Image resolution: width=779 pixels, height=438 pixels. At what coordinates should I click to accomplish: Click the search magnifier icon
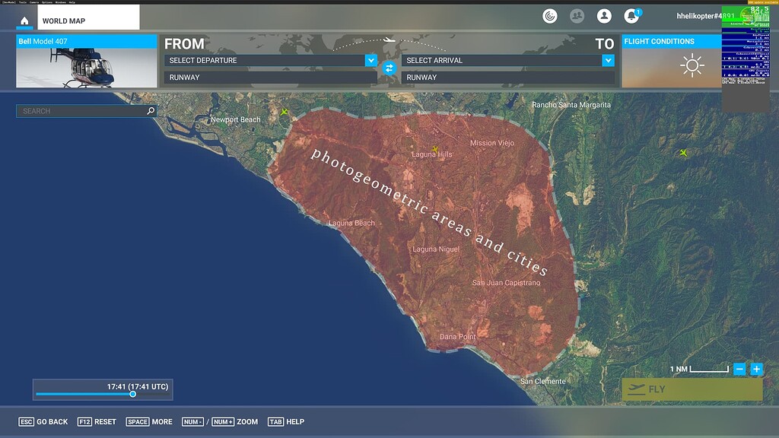pyautogui.click(x=151, y=111)
